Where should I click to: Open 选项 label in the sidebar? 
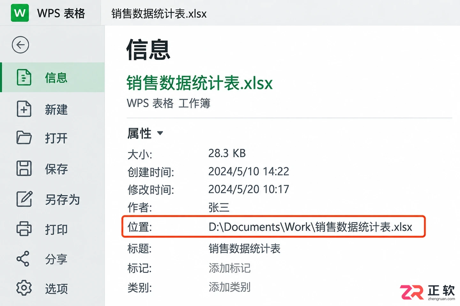click(x=56, y=289)
